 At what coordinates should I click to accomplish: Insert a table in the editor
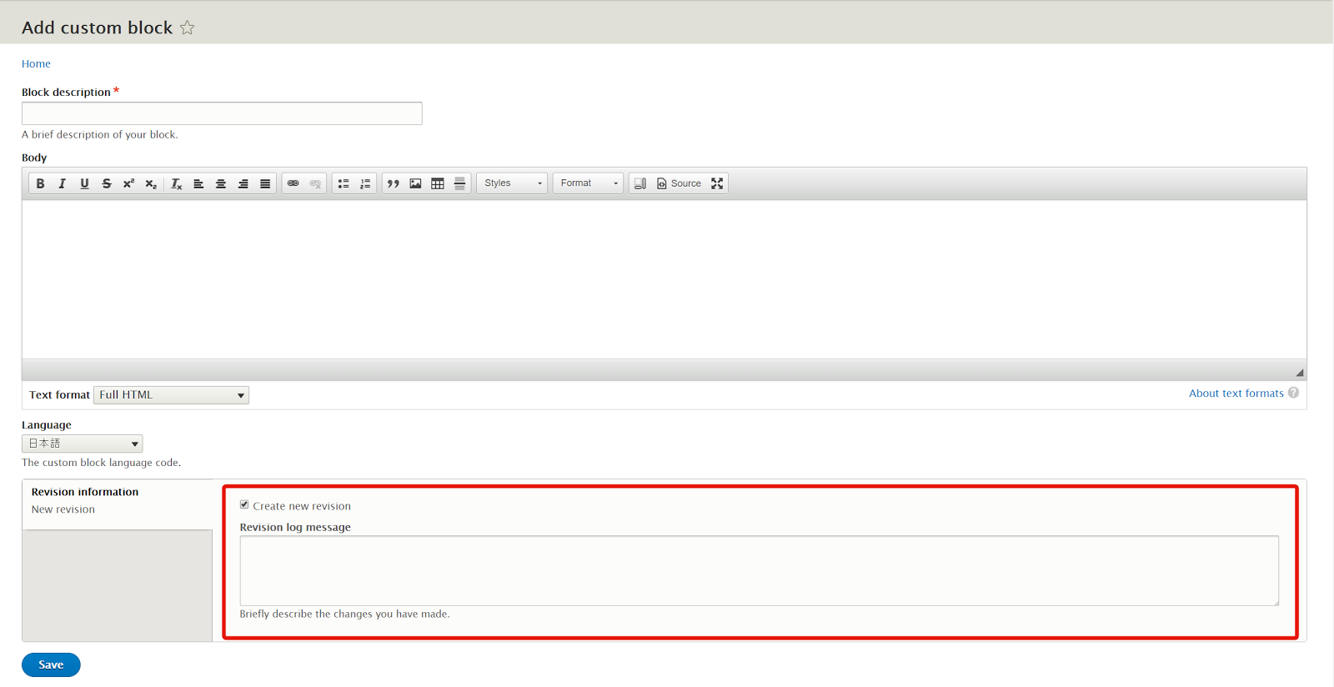coord(438,183)
